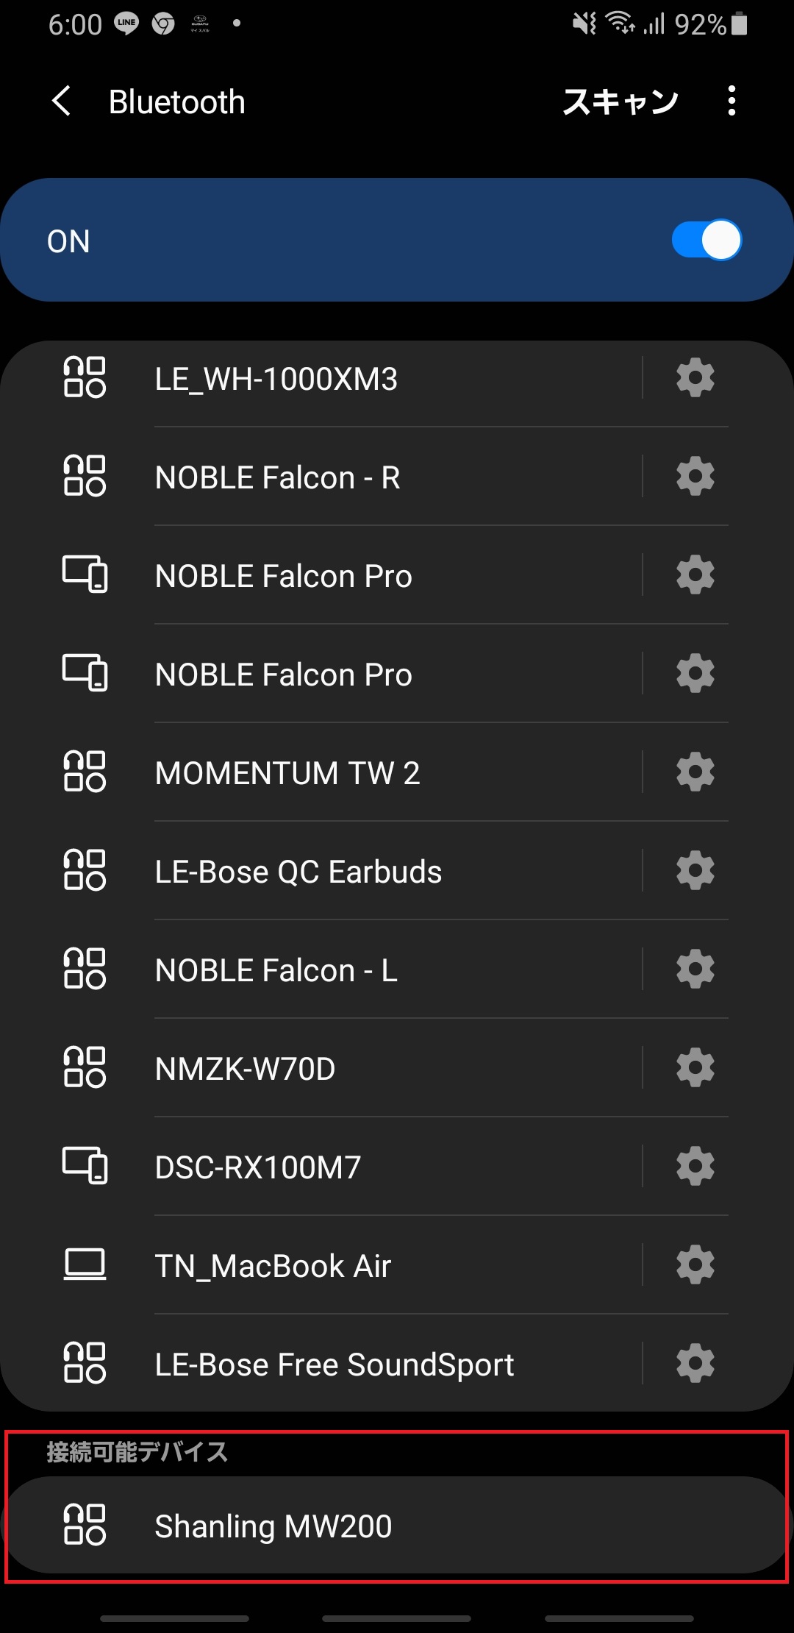Viewport: 794px width, 1633px height.
Task: Open the three-dot more options menu
Action: [731, 101]
